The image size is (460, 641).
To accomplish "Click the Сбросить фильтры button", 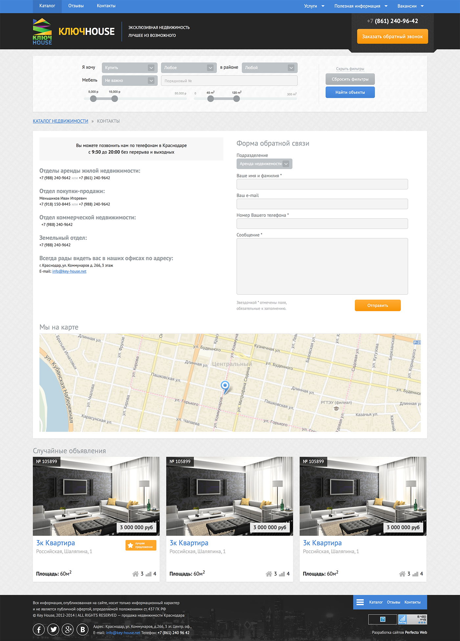I will pos(350,79).
